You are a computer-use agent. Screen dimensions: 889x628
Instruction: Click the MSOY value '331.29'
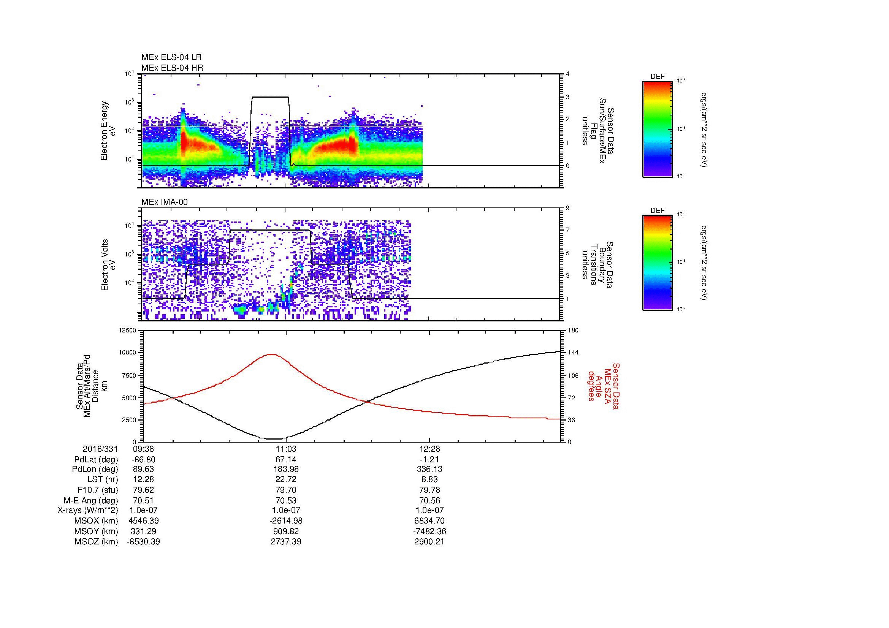click(x=144, y=531)
